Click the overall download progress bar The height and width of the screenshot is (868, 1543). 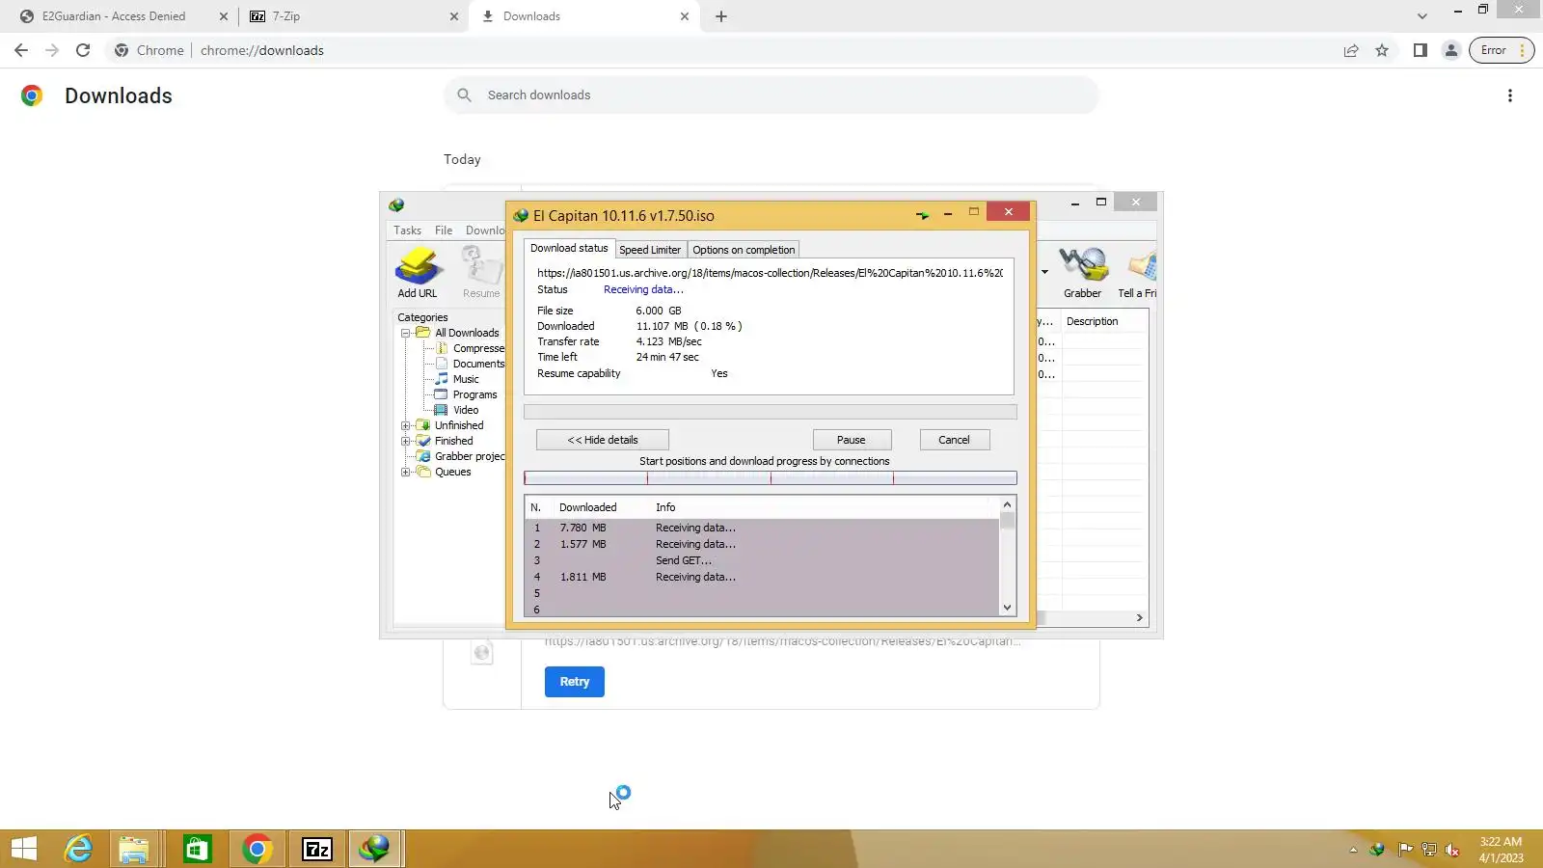[x=770, y=412]
